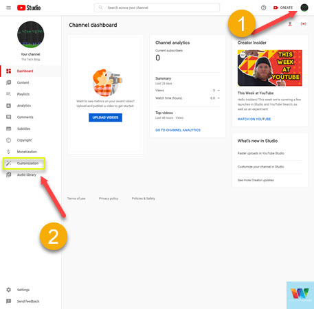Click 'This Week at YouTube' title
The height and width of the screenshot is (309, 314).
click(256, 93)
